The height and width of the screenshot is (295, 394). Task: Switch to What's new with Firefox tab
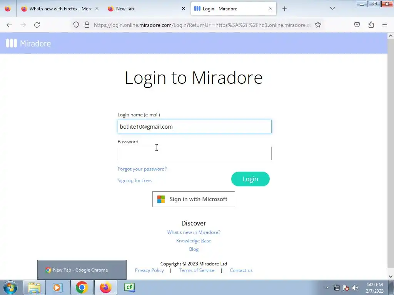pyautogui.click(x=60, y=9)
